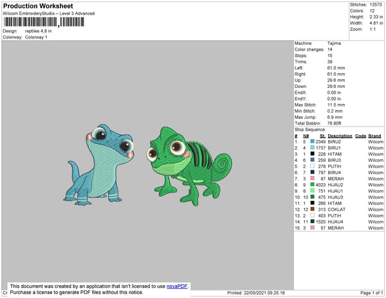Click the Max Stitch value 11.5 mm
This screenshot has height=298, width=386.
click(336, 105)
